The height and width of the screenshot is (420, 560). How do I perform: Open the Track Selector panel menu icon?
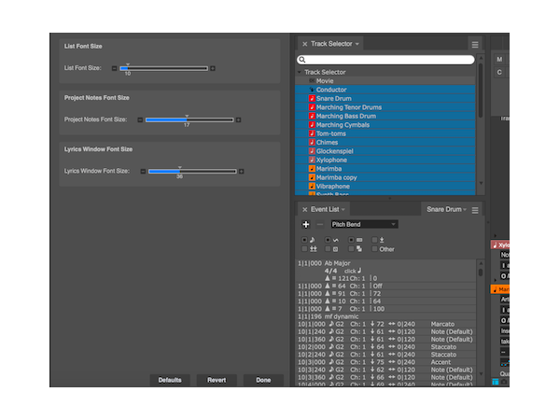[x=474, y=44]
